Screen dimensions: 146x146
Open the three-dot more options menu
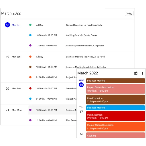click(x=143, y=73)
